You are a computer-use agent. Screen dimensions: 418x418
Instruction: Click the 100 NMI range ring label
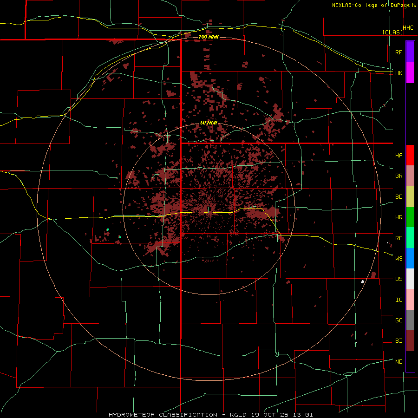pyautogui.click(x=209, y=37)
